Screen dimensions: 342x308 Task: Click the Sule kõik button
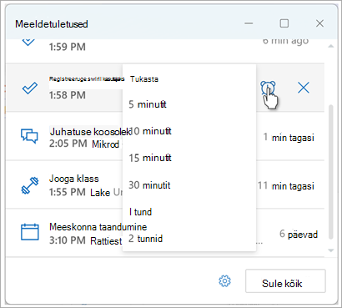click(285, 280)
